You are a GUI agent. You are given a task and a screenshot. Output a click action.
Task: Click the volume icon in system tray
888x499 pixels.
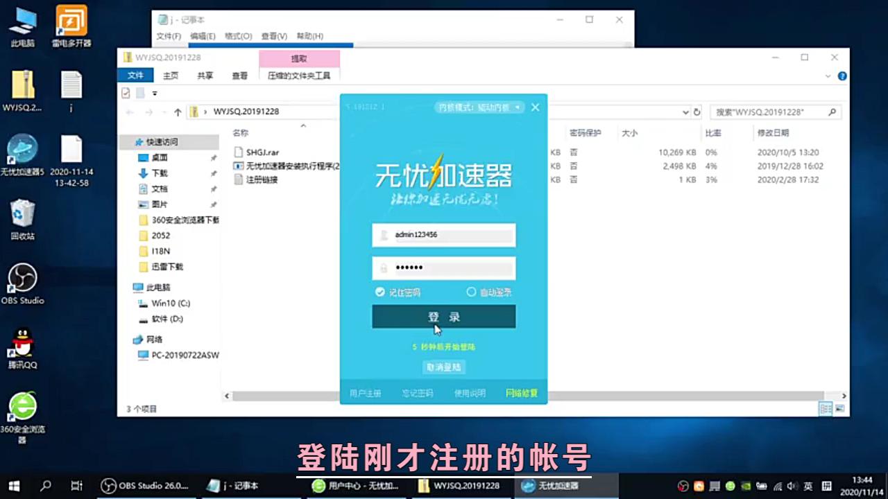pos(792,486)
